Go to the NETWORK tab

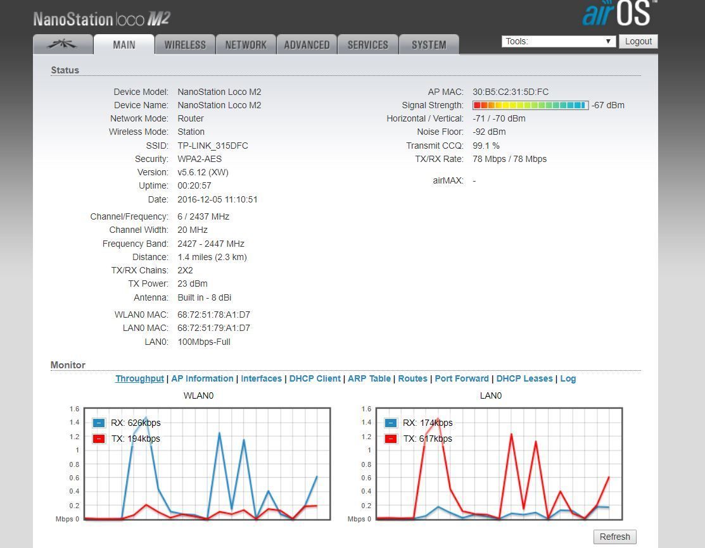[246, 44]
